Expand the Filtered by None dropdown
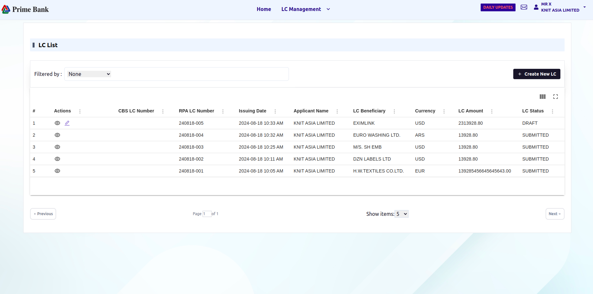Screen dimensions: 593x294 pyautogui.click(x=89, y=74)
